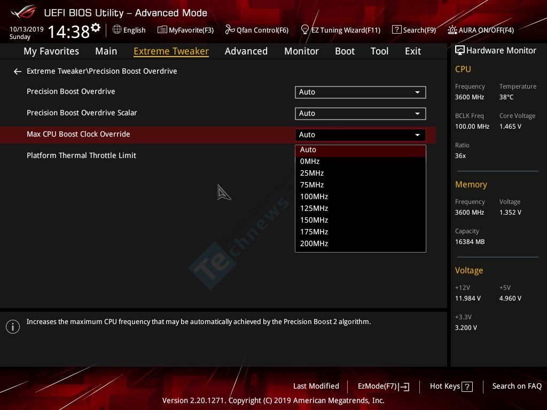This screenshot has height=410, width=547.
Task: Open Search(F9)
Action: point(420,30)
